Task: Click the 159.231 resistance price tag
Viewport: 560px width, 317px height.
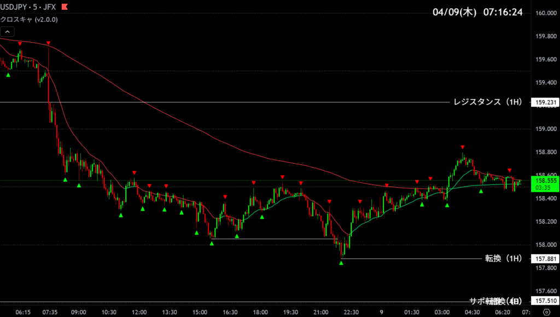Action: click(x=546, y=102)
